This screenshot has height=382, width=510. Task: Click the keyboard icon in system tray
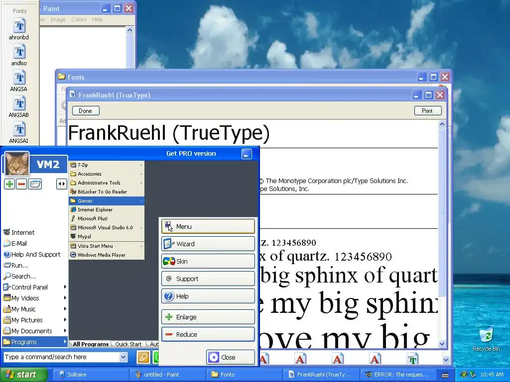pos(445,375)
